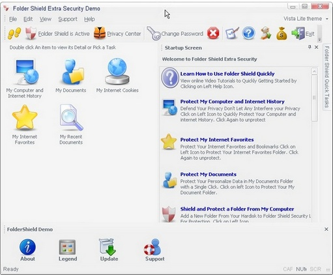Click Learn How to Use Folder Shield Quickly link
Viewport: 333px width, 275px height.
tap(227, 74)
